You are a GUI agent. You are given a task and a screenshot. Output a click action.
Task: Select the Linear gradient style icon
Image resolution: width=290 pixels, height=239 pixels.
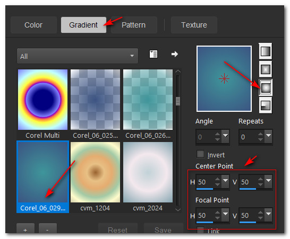click(266, 51)
